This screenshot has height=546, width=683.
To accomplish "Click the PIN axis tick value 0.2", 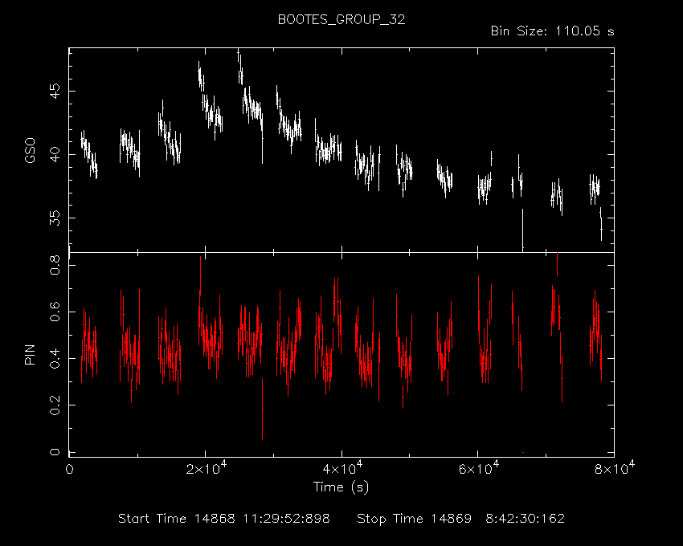I will tap(55, 405).
